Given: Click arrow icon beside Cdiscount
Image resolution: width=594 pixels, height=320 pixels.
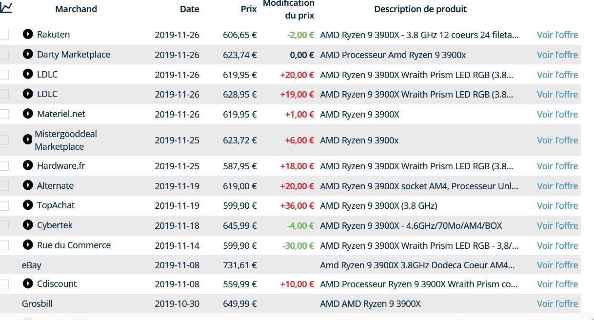Looking at the screenshot, I should [28, 283].
